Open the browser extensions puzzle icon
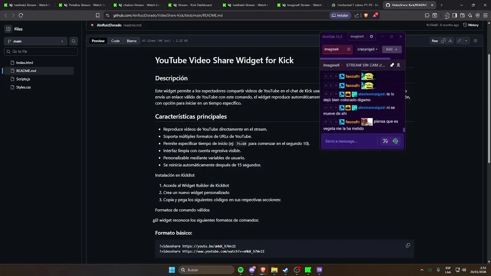The height and width of the screenshot is (276, 491). point(427,15)
